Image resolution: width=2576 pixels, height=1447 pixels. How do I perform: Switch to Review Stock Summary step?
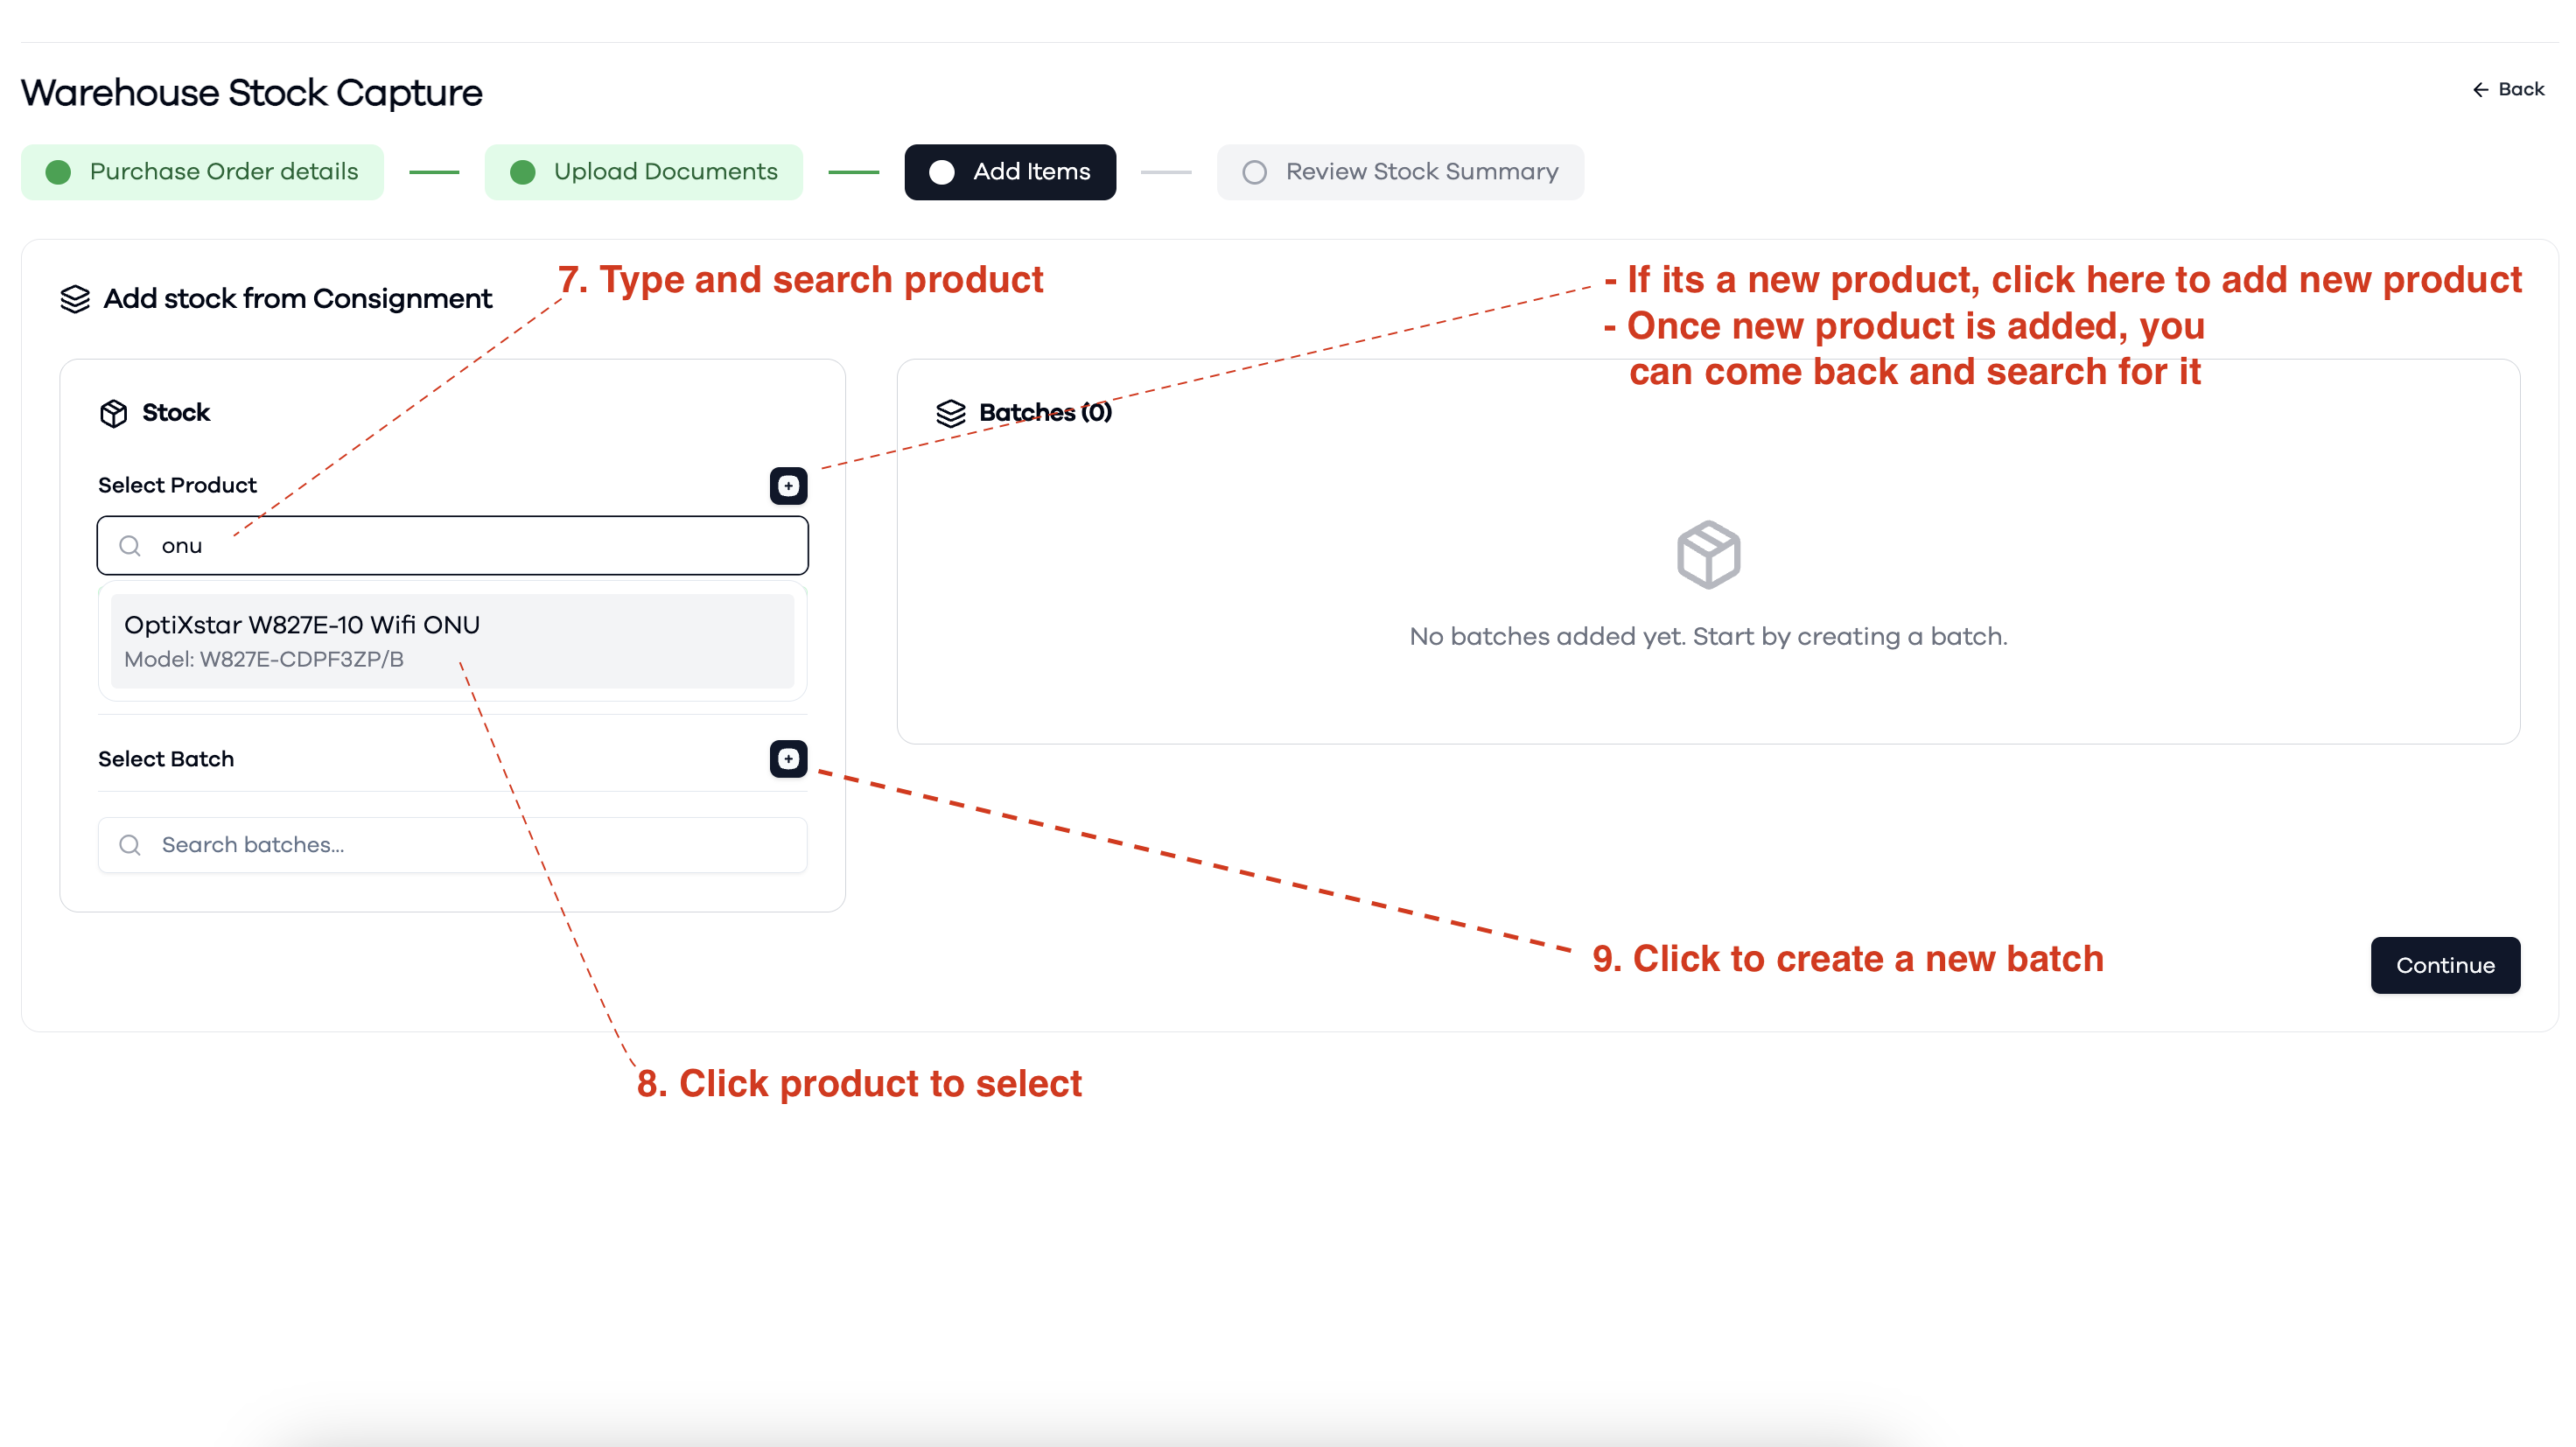[x=1400, y=172]
